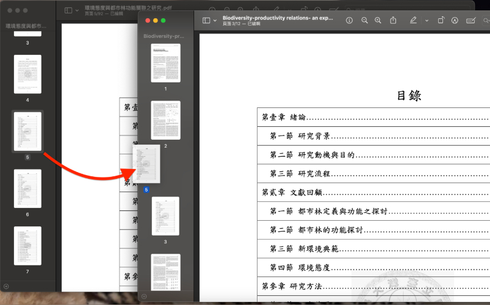Select page 3 thumbnail in Biodiversity sidebar

coord(165,216)
